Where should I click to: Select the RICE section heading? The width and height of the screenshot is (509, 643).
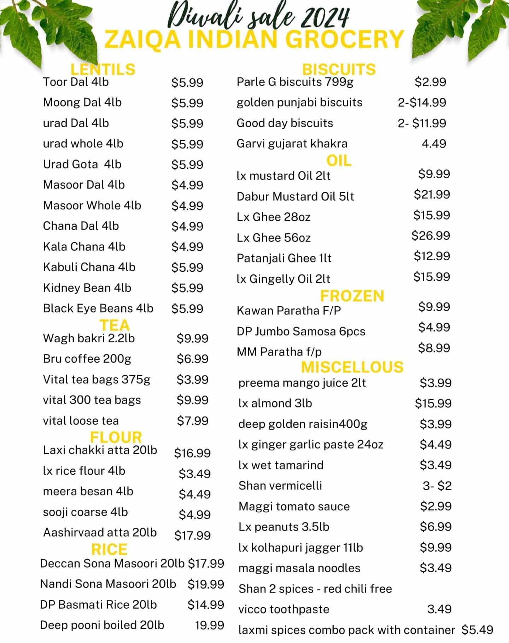109,550
